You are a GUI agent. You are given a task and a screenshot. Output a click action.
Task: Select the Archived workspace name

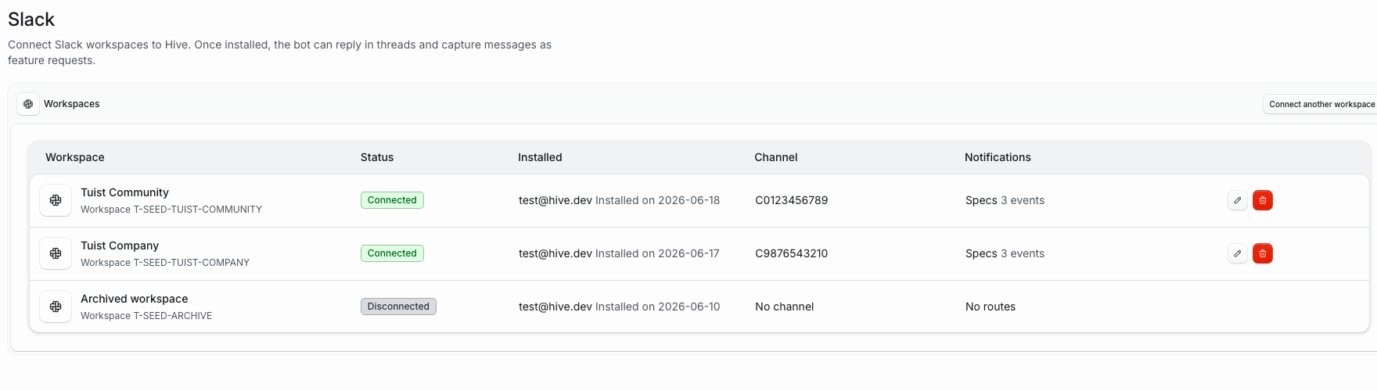pyautogui.click(x=135, y=299)
